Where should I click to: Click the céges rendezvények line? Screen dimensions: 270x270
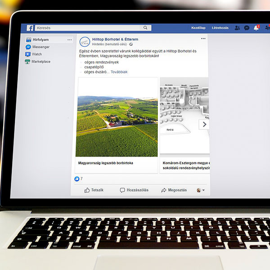(x=101, y=63)
